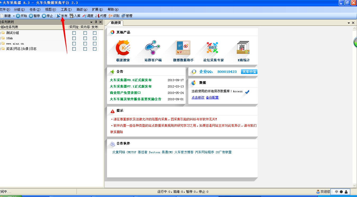Toggle 采内容 checkbox for 16kk
This screenshot has width=357, height=197.
(x=85, y=38)
